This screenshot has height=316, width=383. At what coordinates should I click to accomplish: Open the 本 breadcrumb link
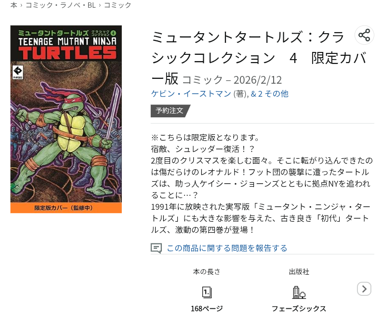point(14,5)
